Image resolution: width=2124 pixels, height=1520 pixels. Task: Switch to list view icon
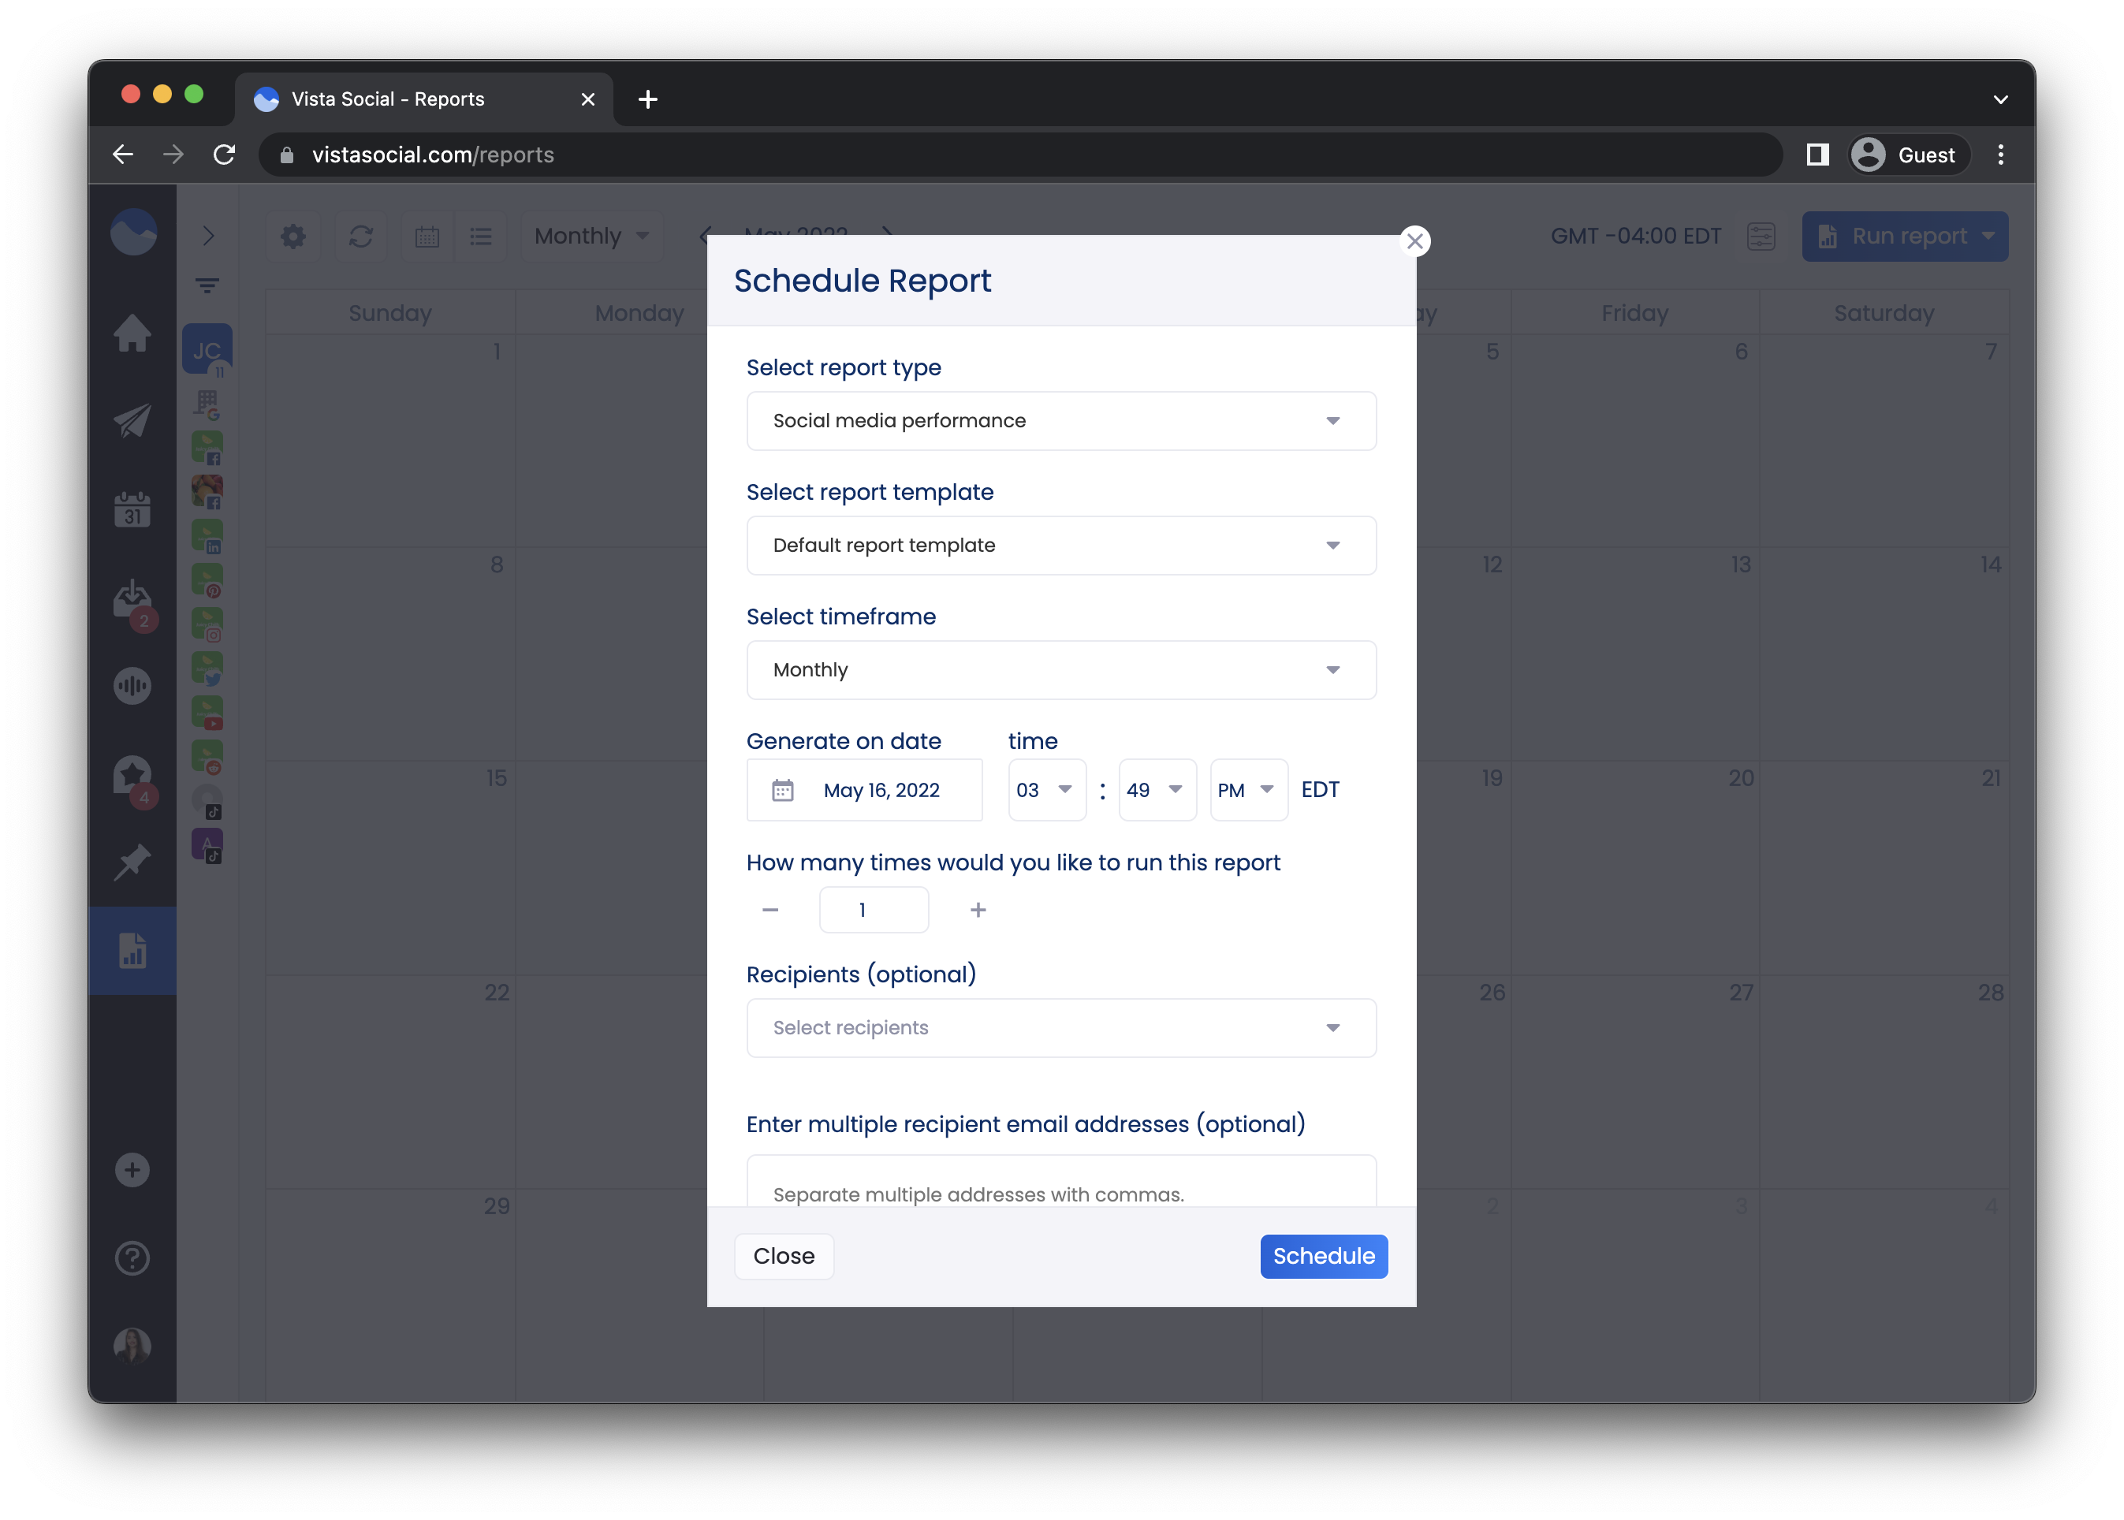480,236
